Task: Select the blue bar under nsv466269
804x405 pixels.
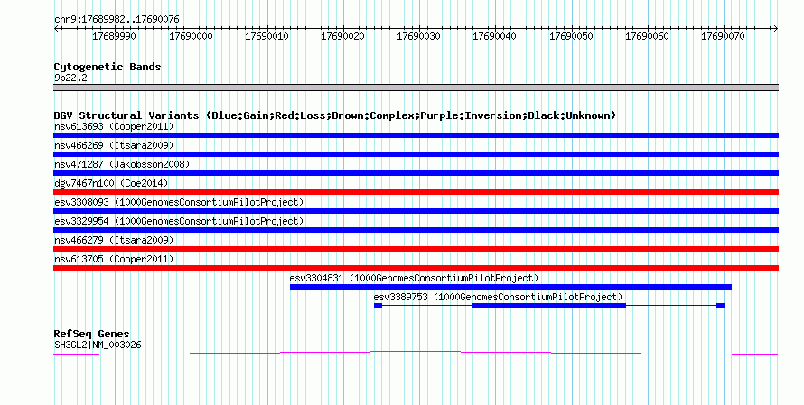Action: click(x=416, y=154)
